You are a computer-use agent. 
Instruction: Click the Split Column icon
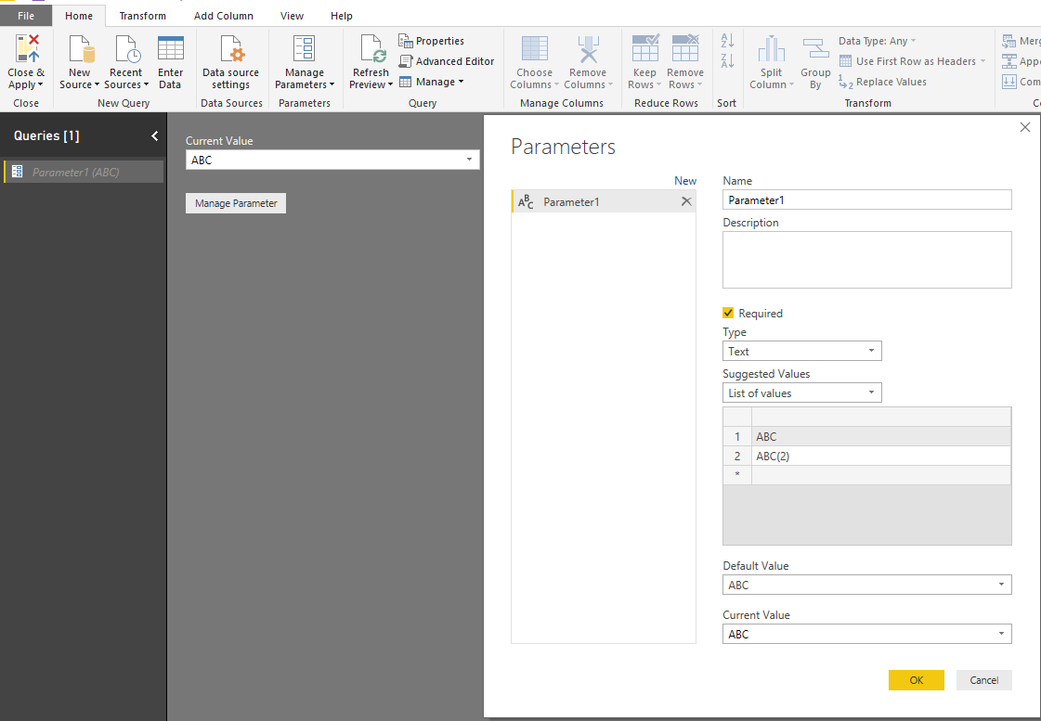pyautogui.click(x=771, y=49)
